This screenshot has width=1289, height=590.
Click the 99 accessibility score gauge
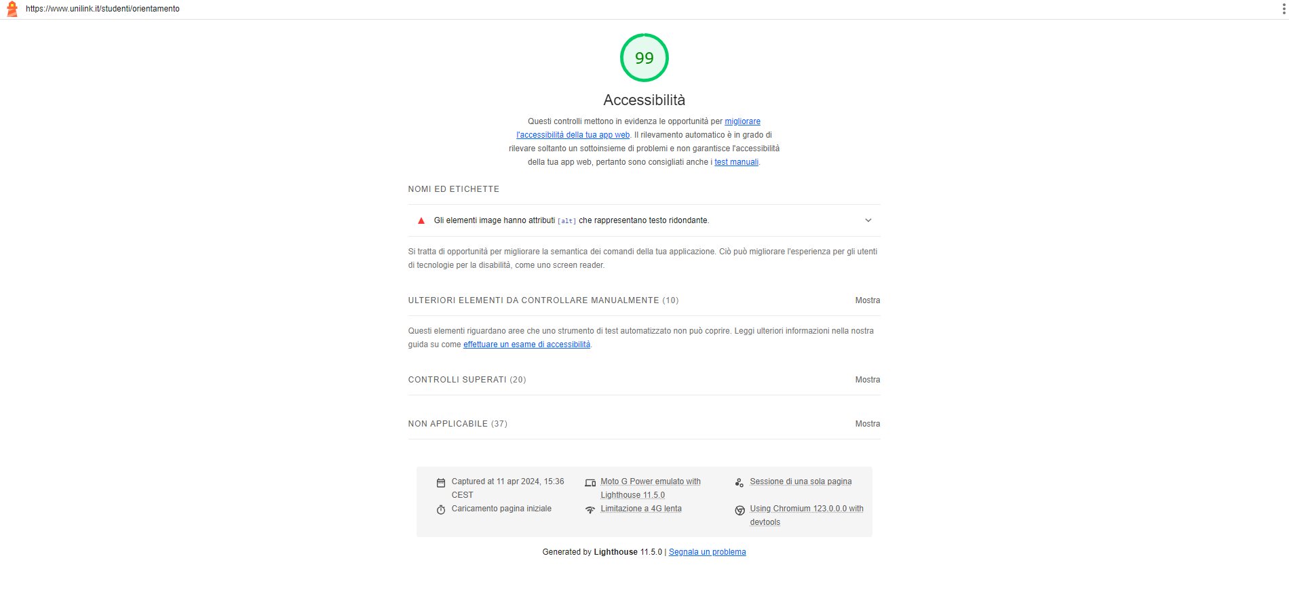point(644,58)
